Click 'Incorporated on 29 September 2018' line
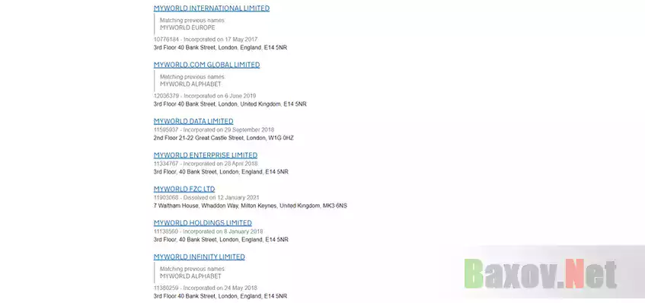The width and height of the screenshot is (645, 303). click(x=228, y=130)
